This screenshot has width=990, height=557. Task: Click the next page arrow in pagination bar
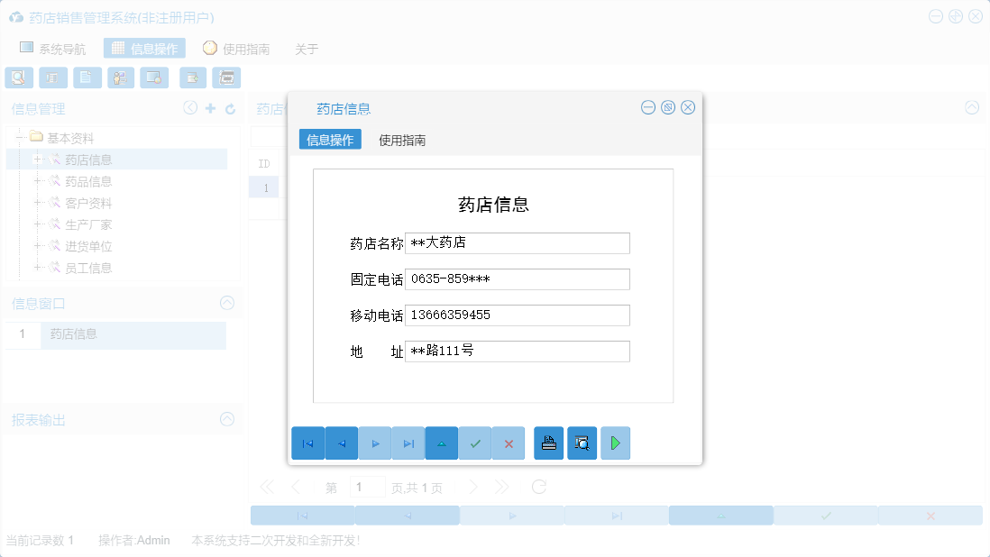(x=474, y=486)
